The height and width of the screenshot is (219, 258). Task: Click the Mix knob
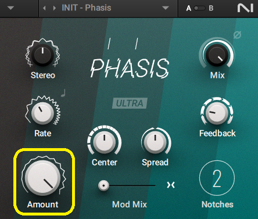(x=217, y=55)
